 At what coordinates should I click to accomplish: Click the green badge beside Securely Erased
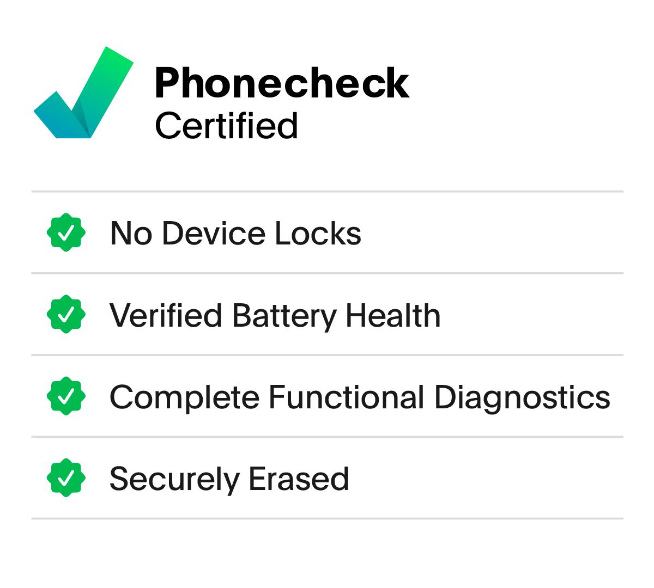click(x=66, y=477)
